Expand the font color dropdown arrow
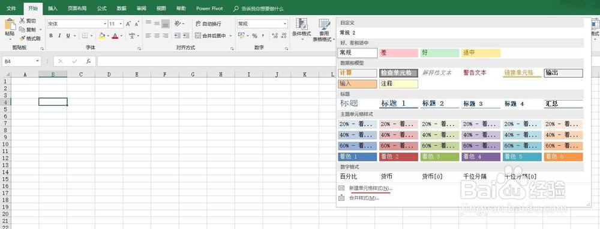 [121, 36]
